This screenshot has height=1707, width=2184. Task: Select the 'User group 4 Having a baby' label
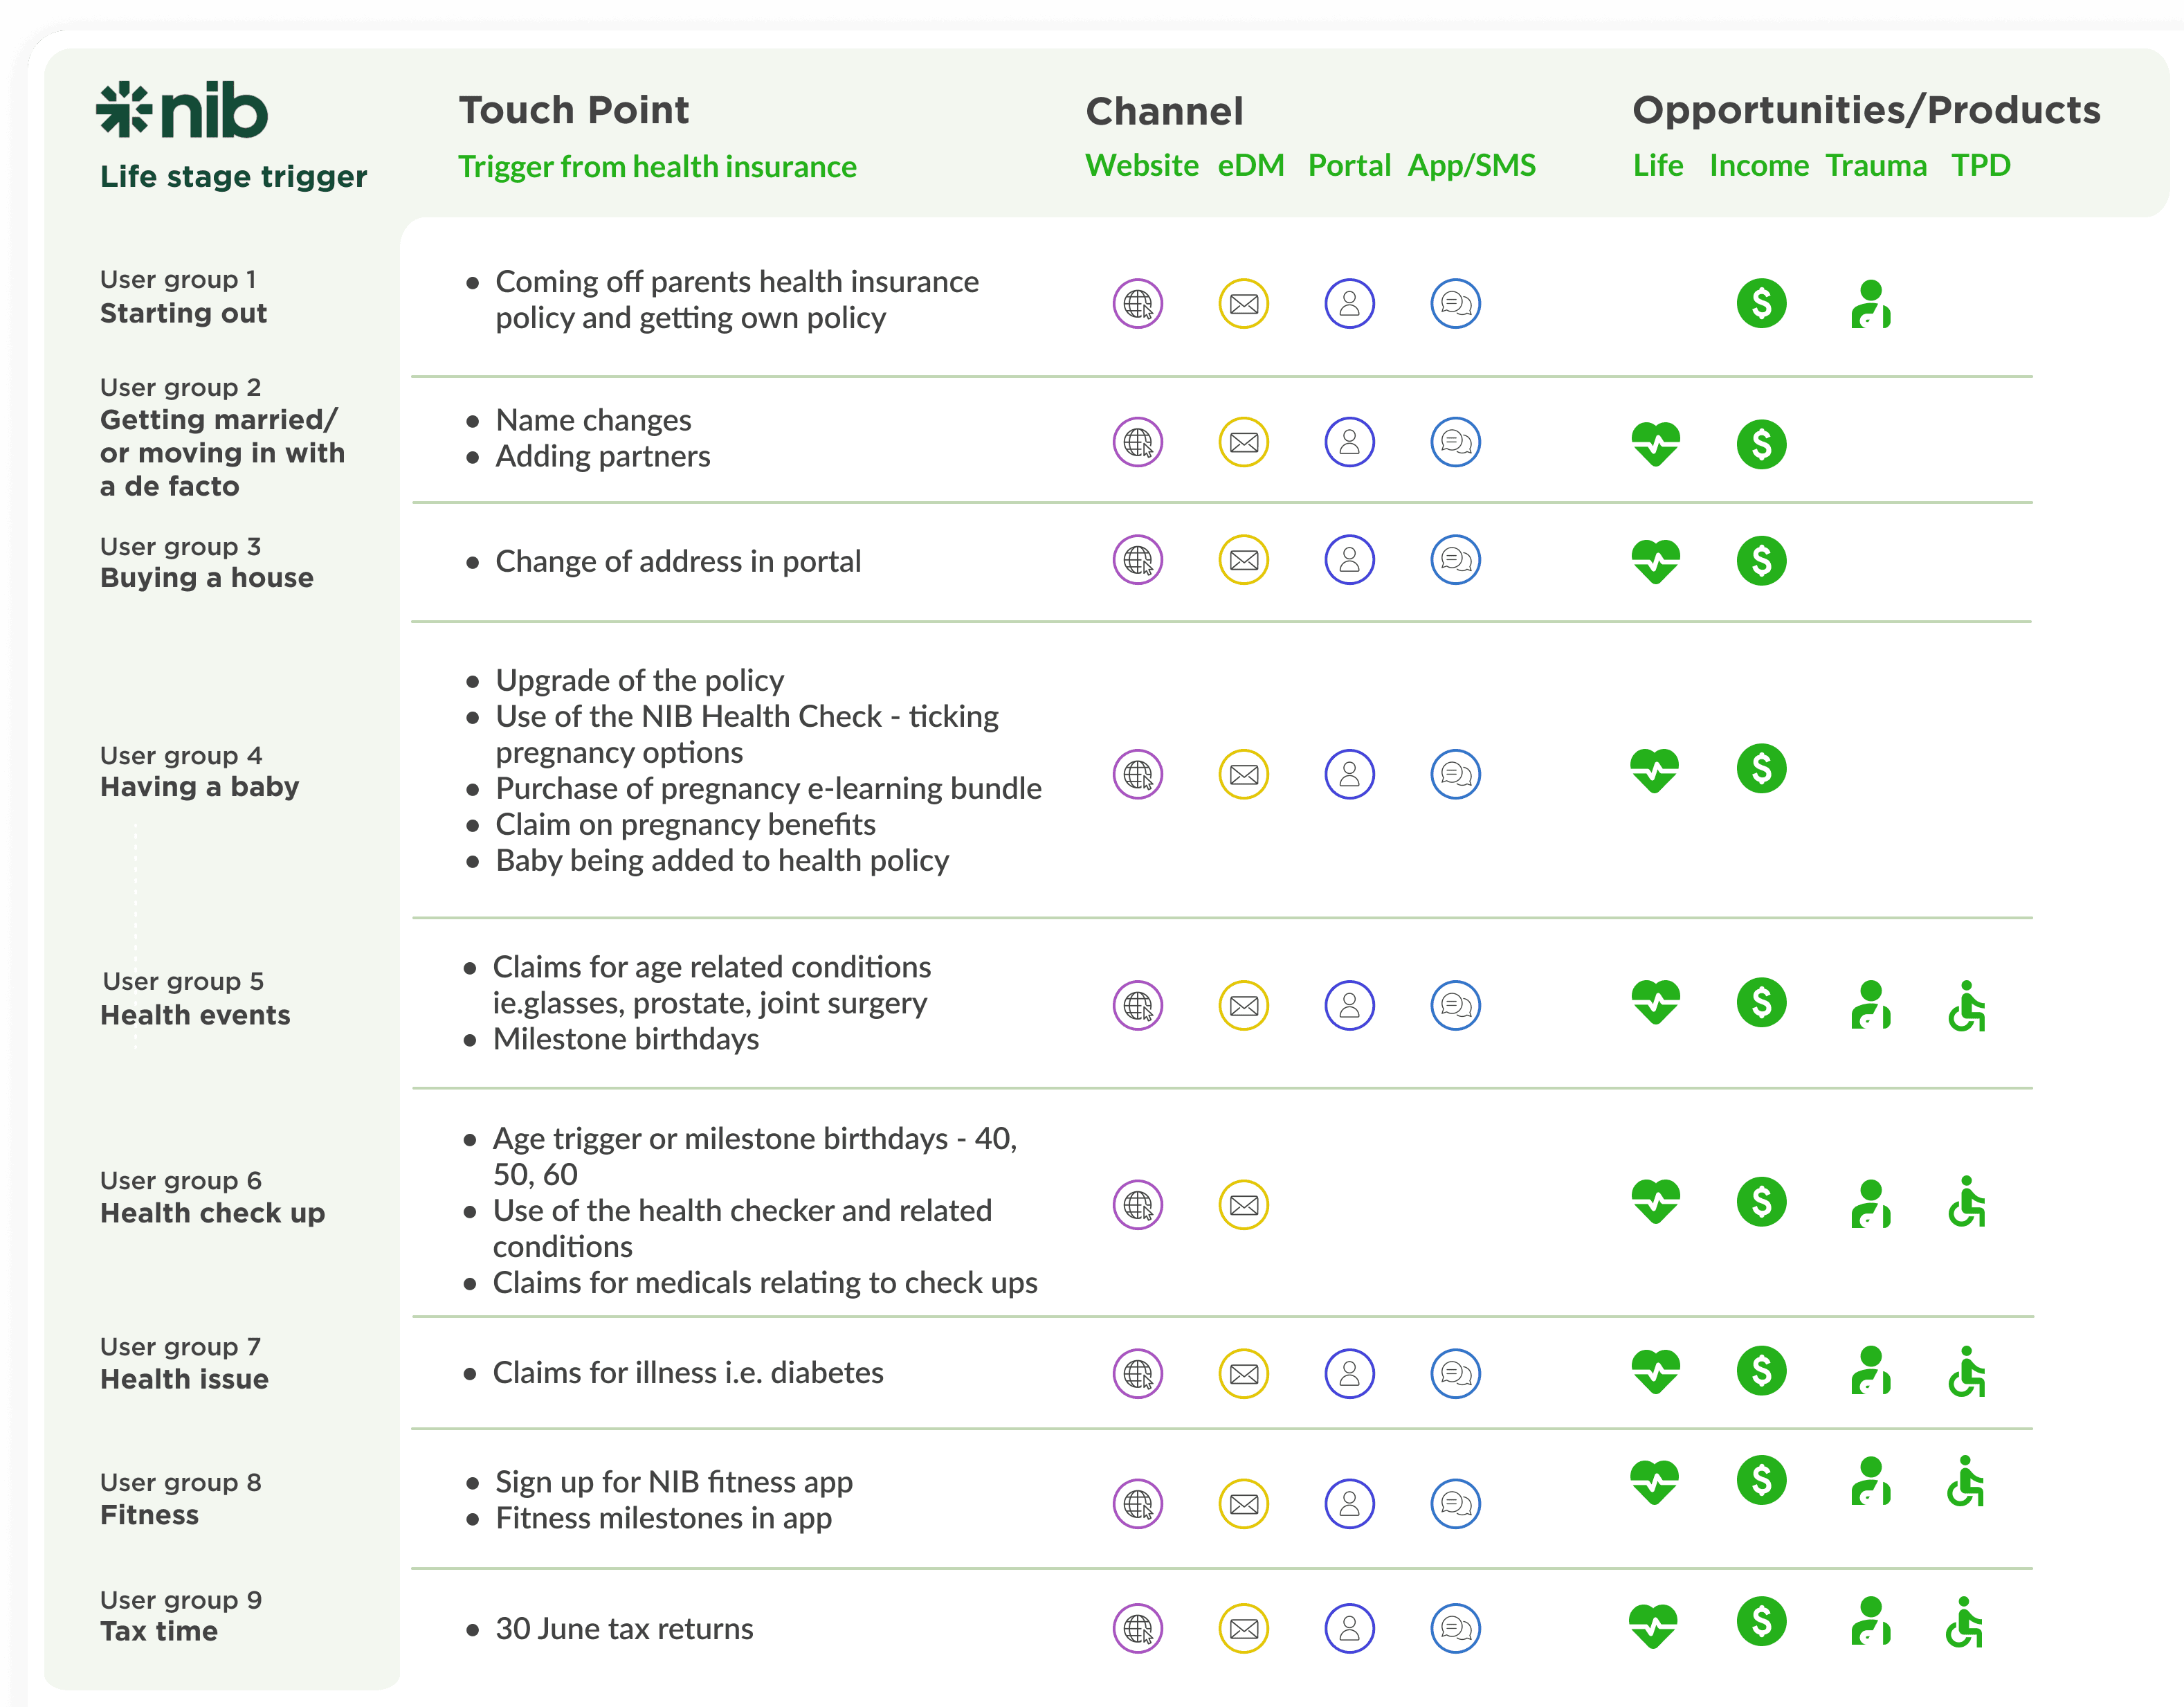199,771
